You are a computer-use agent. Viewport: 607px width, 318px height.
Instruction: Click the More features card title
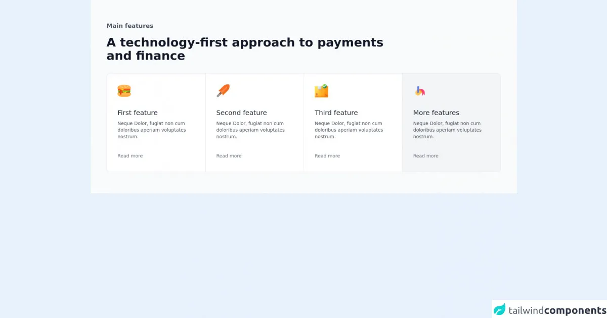coord(436,113)
